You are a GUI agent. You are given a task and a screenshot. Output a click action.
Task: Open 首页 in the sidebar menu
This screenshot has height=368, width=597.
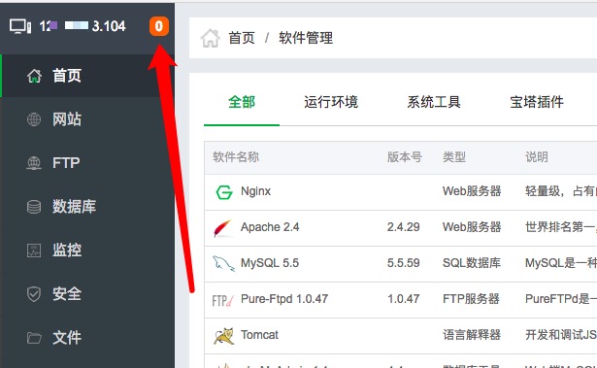click(x=67, y=76)
